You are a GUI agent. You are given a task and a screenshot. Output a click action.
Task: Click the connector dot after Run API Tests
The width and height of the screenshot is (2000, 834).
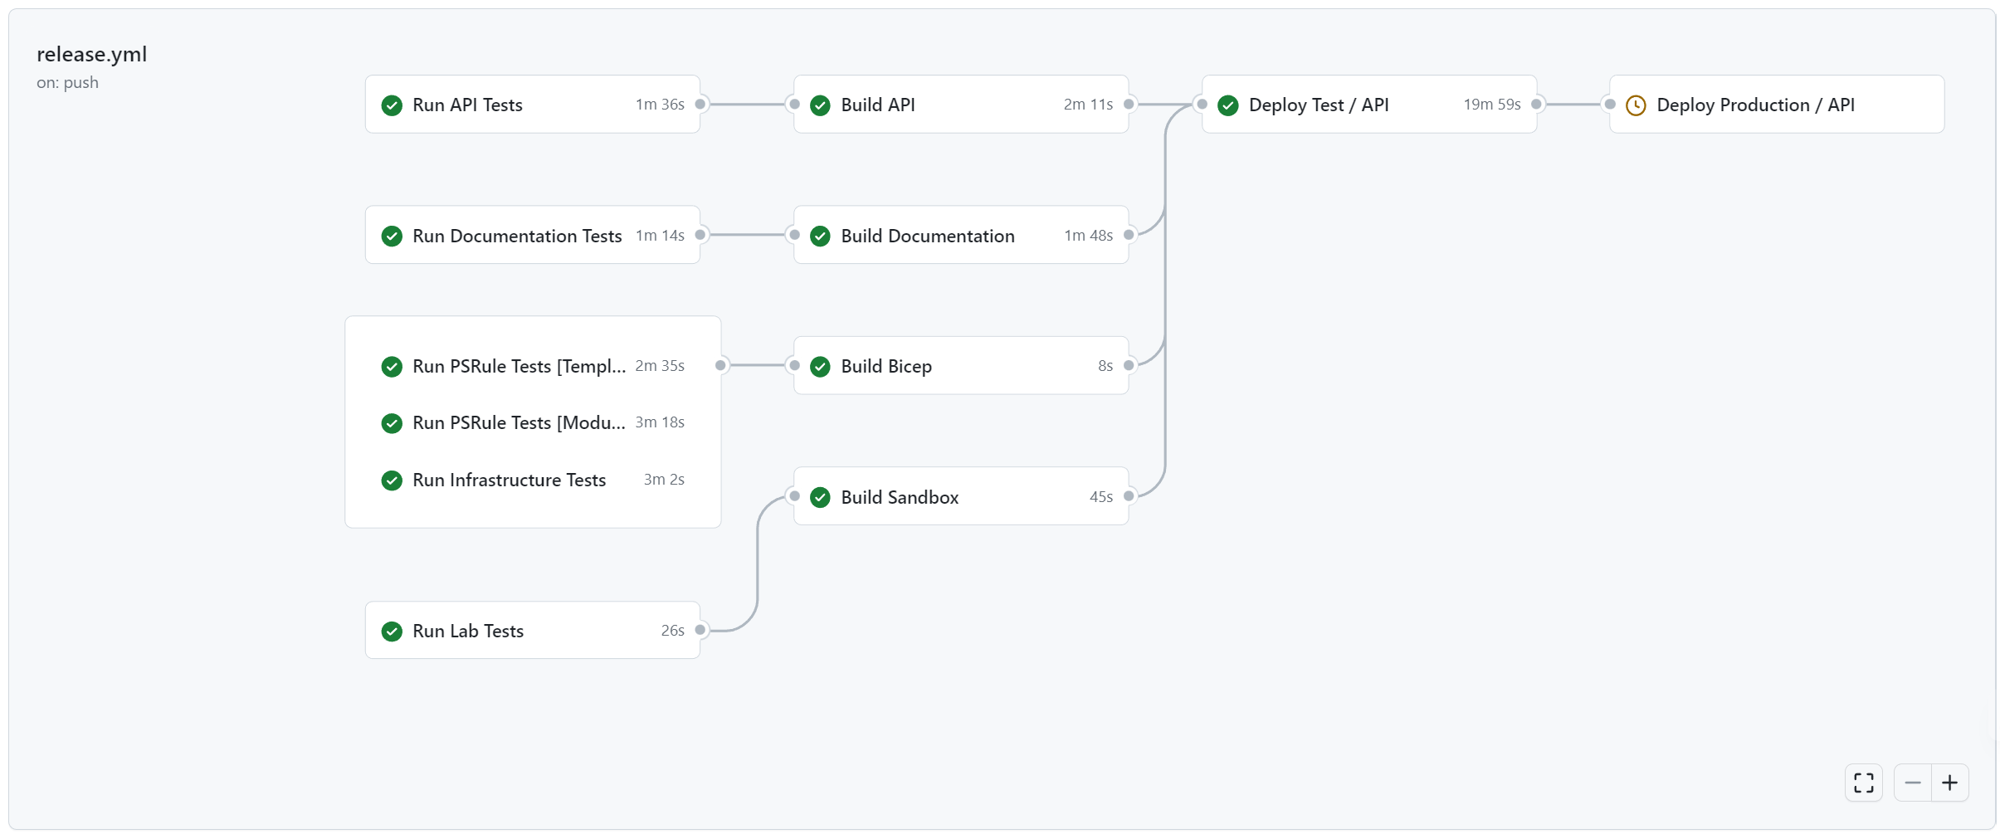pyautogui.click(x=700, y=105)
